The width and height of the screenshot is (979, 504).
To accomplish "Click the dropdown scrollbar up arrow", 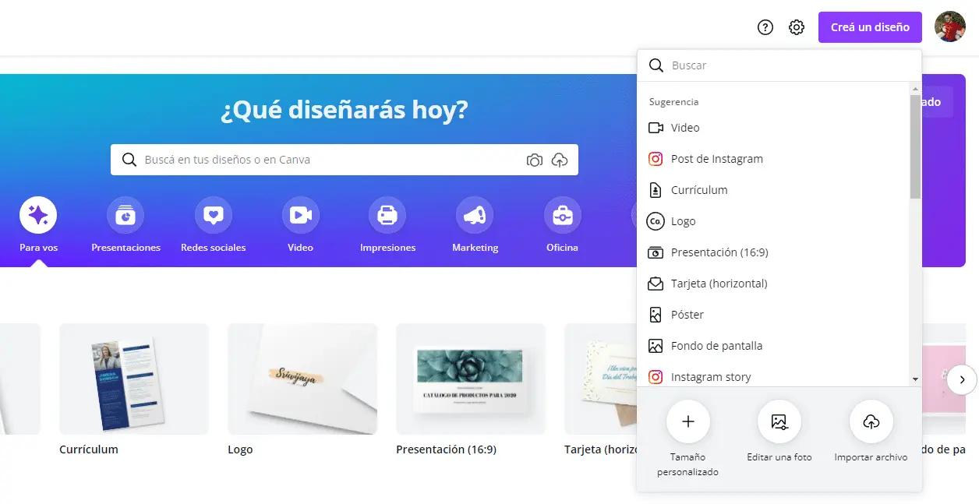I will [915, 90].
